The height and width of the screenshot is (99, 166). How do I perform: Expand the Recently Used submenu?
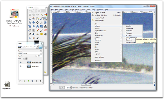pos(107,18)
